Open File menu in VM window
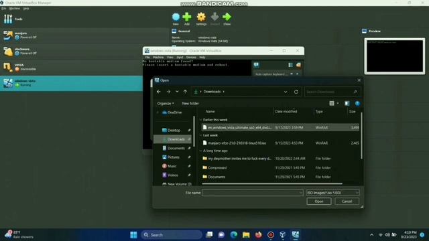This screenshot has height=241, width=429. 147,58
